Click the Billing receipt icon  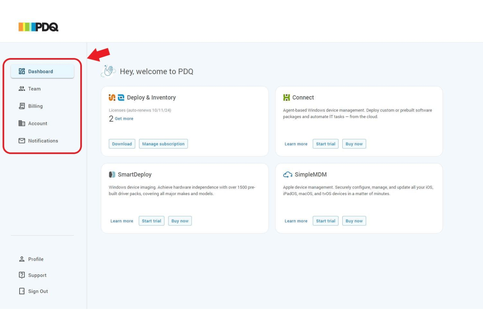click(22, 106)
